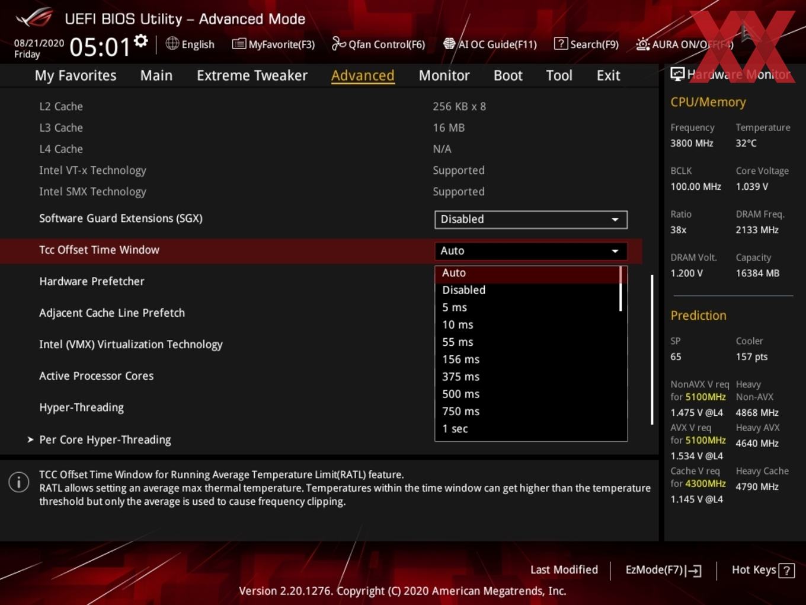Select the Hardware Prefetcher setting
Screen dimensions: 806x605
coord(92,282)
